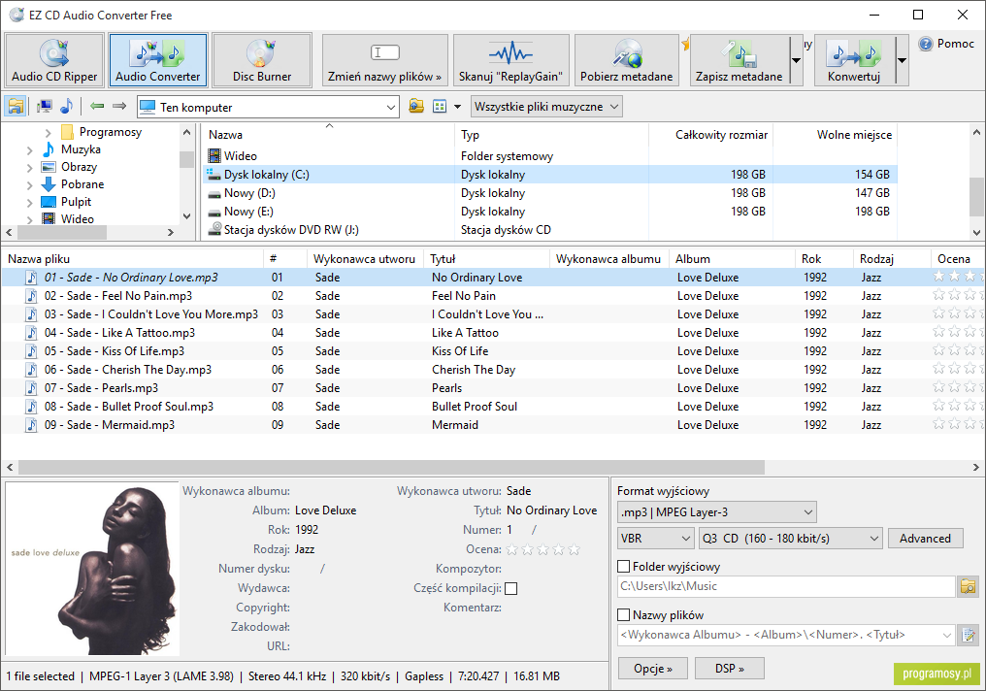Edit the Rok field 1992
Viewport: 986px width, 691px height.
click(x=307, y=530)
